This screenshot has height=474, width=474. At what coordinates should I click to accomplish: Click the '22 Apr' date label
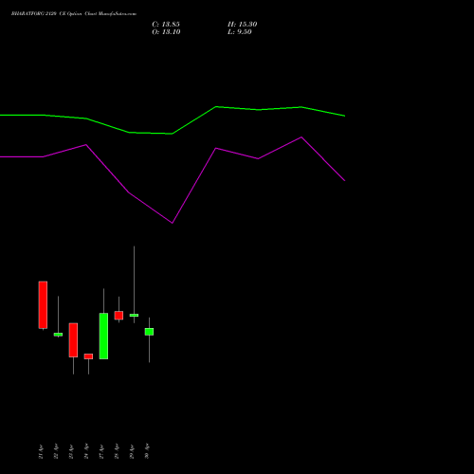[x=56, y=451]
